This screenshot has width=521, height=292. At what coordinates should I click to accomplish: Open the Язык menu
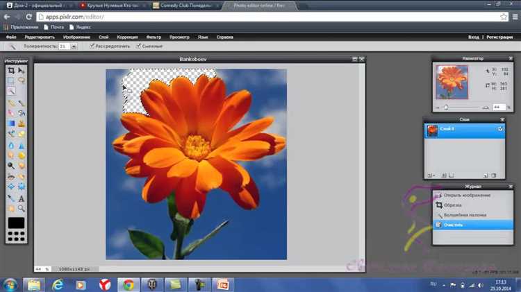click(203, 37)
